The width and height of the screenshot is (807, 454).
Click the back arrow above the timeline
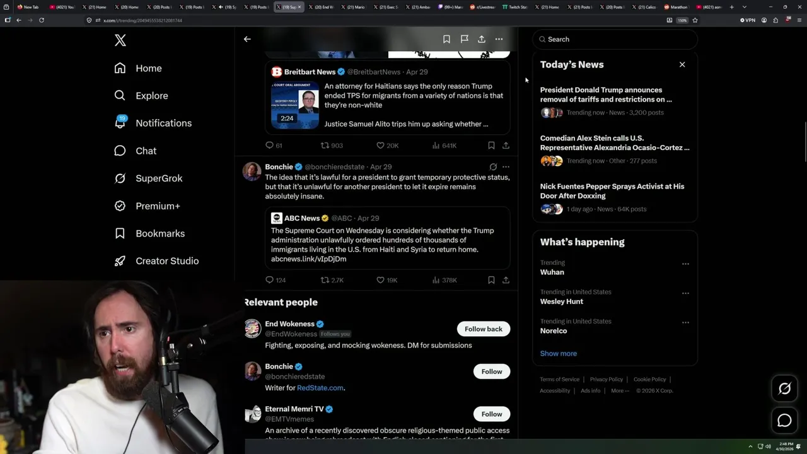[x=247, y=39]
